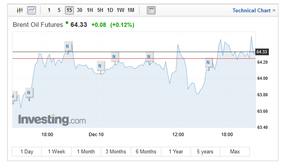Click the +0.08 change value
This screenshot has height=166, width=283.
(x=99, y=25)
